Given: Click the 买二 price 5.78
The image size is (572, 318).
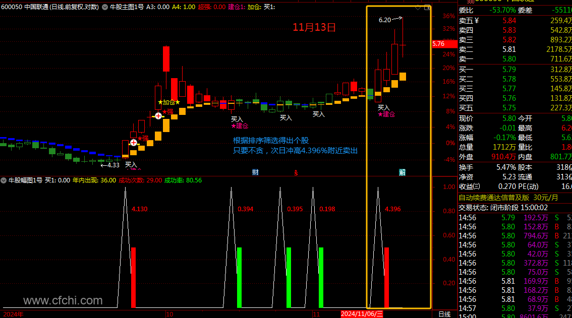Looking at the screenshot, I should tap(509, 79).
